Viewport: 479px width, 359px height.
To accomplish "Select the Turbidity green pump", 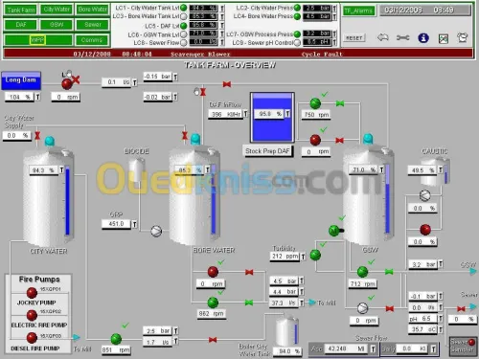I will [315, 255].
